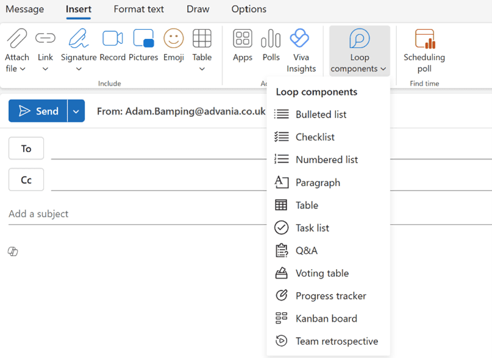Expand the Send options dropdown arrow
Viewport: 492px width, 358px height.
click(76, 111)
